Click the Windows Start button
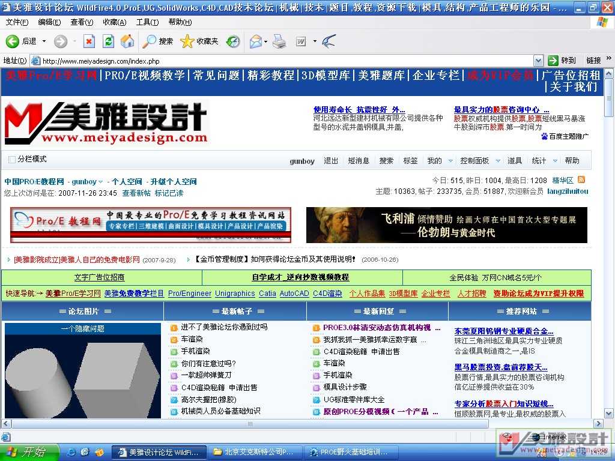The image size is (615, 461). pos(29,452)
